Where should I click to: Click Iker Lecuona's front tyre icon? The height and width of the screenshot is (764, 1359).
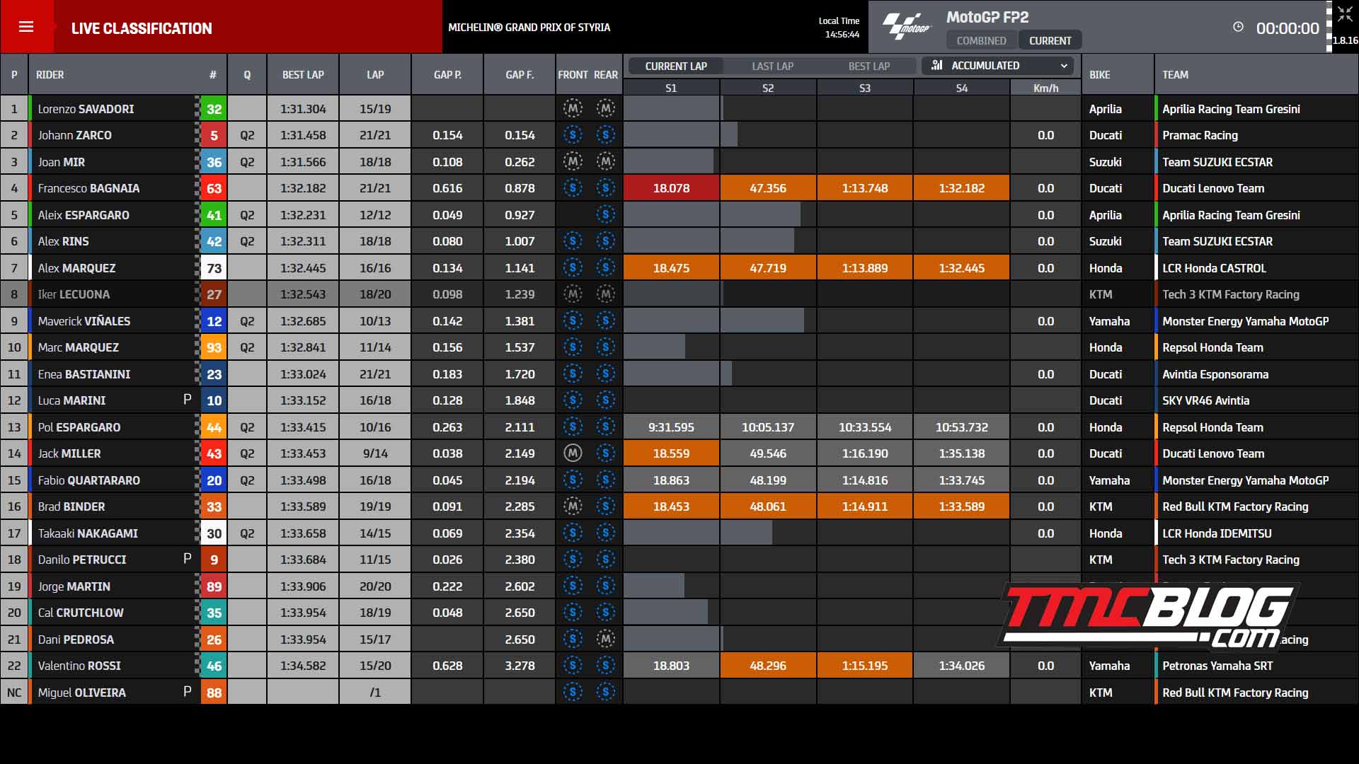pos(573,294)
